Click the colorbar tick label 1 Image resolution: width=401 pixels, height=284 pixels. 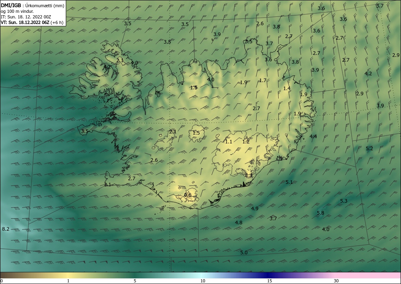pos(68,281)
